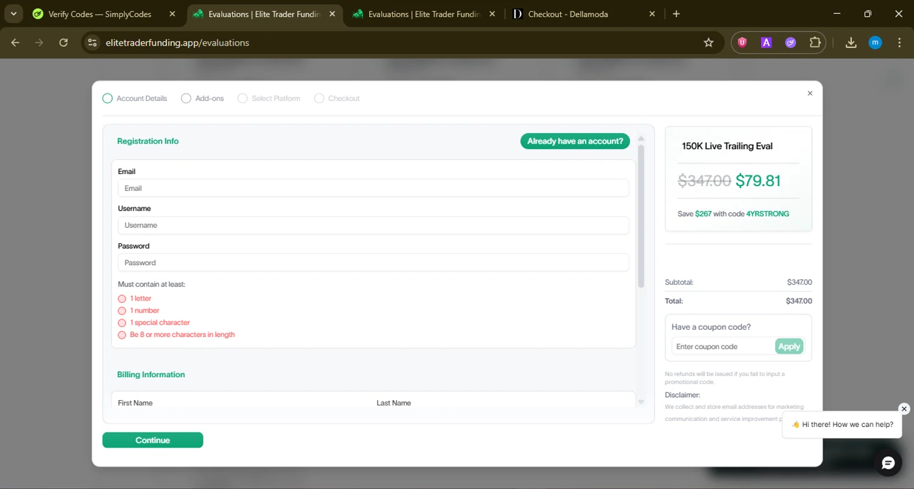Click the 'Last Name' label

tap(394, 403)
